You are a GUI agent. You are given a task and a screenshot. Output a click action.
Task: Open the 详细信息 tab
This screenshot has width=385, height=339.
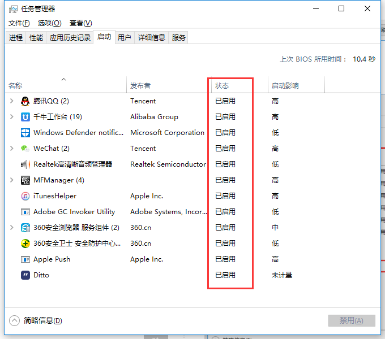152,38
